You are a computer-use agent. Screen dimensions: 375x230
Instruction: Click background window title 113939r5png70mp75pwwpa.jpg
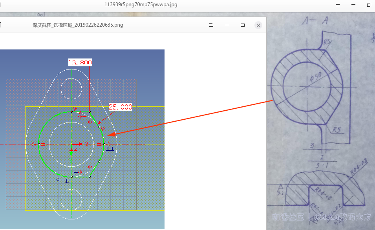pyautogui.click(x=141, y=5)
